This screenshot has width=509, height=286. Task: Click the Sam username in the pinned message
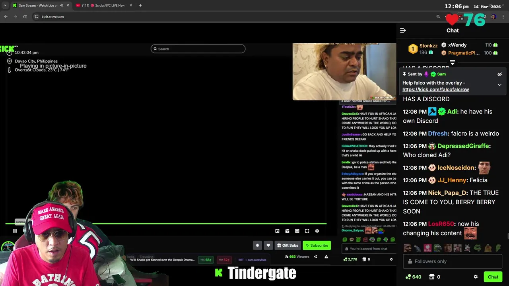pyautogui.click(x=441, y=74)
